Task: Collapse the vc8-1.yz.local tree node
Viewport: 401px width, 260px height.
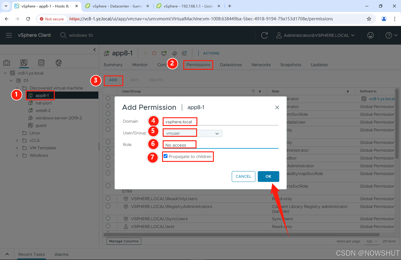Action: (5, 73)
